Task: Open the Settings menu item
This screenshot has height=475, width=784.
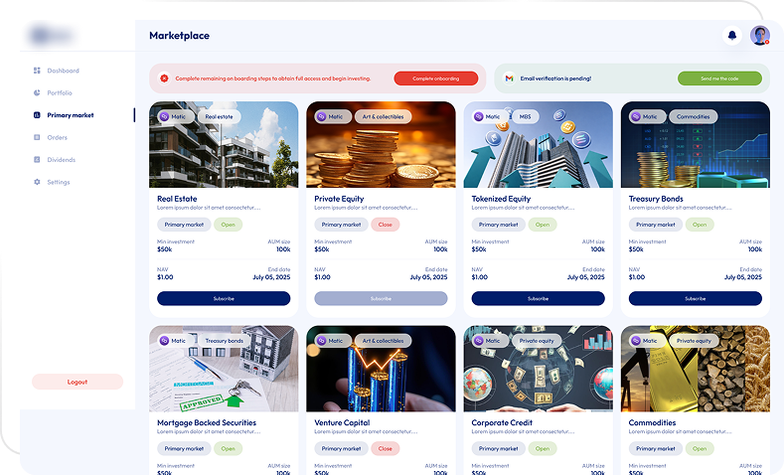Action: tap(59, 182)
